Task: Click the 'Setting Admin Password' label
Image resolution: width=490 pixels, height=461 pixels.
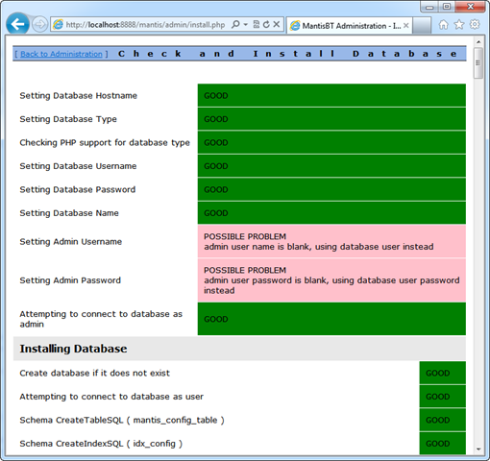Action: point(70,280)
